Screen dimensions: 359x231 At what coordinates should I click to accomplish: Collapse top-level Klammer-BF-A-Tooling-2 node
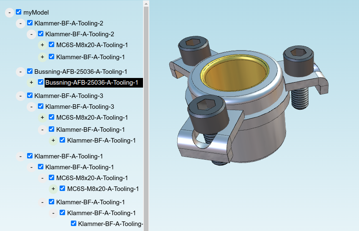pyautogui.click(x=20, y=23)
